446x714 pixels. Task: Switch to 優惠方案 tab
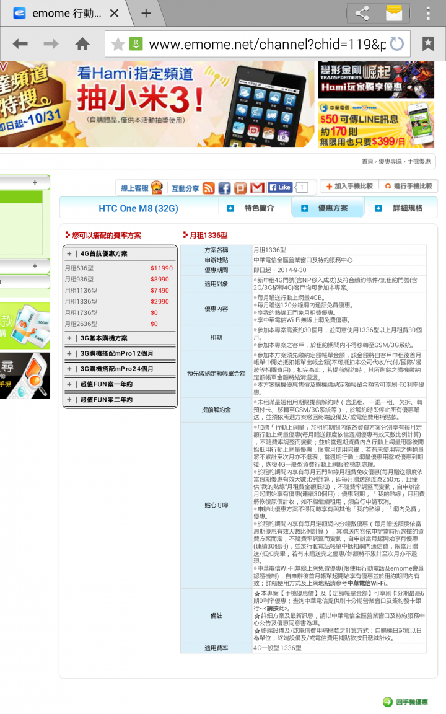[328, 208]
